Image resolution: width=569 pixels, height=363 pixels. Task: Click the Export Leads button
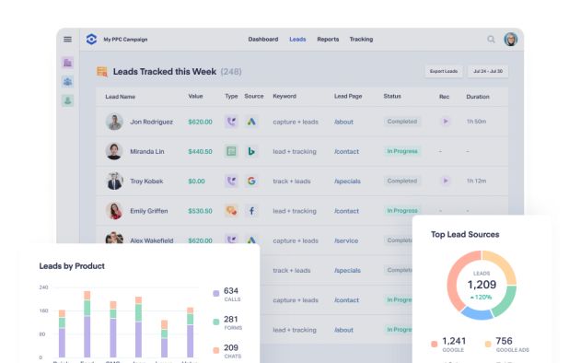pyautogui.click(x=444, y=71)
